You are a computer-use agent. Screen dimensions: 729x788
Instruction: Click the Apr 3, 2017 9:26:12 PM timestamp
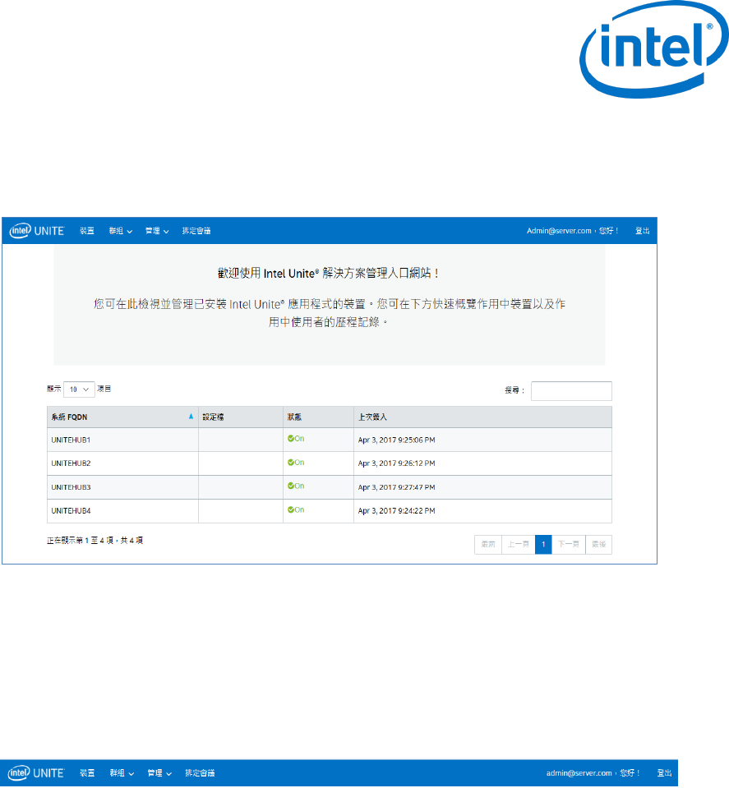tap(397, 463)
